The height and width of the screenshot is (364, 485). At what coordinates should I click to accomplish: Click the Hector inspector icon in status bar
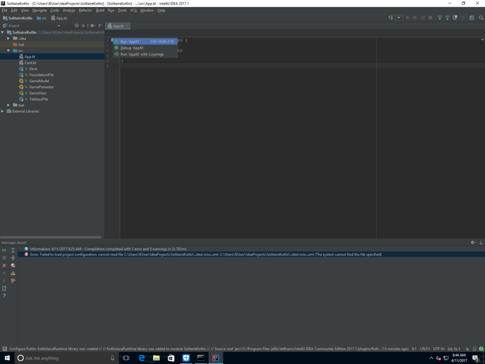[x=474, y=349]
